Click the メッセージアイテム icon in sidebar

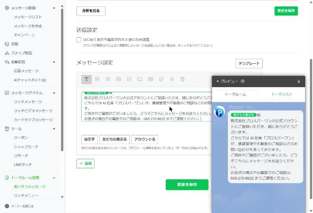click(7, 93)
